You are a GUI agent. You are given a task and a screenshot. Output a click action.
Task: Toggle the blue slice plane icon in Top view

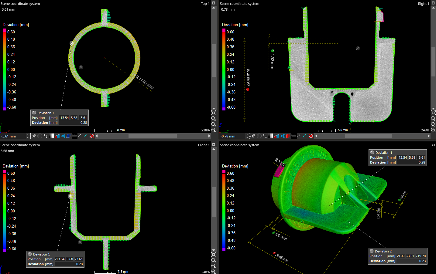click(x=68, y=136)
